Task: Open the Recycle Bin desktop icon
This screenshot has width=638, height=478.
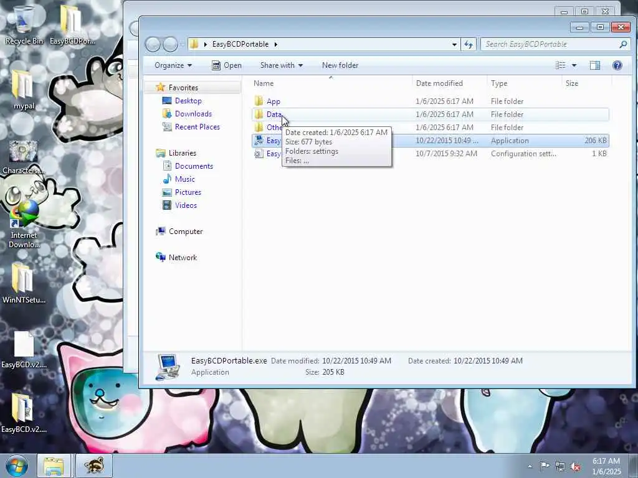Action: pyautogui.click(x=24, y=24)
